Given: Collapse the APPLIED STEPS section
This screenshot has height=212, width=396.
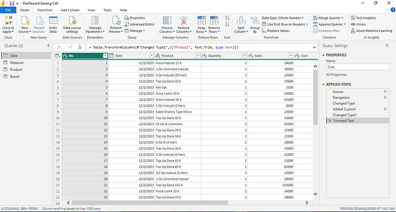Looking at the screenshot, I should (324, 84).
